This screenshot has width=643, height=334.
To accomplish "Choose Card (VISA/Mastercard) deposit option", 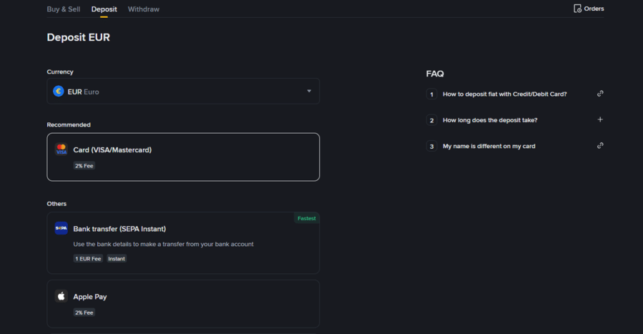I will [184, 157].
